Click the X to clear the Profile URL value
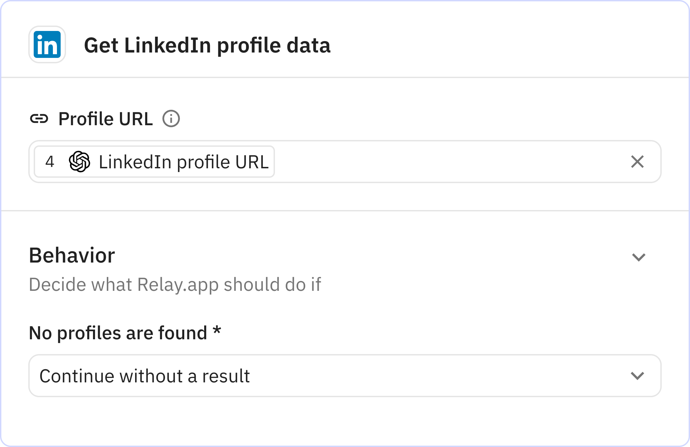The width and height of the screenshot is (690, 447). 637,162
